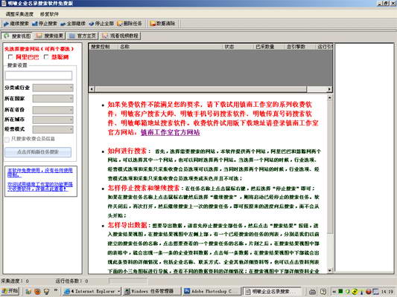This screenshot has height=297, width=397.
Task: Toggle the 只搜索收费会员信息 checkbox
Action: point(7,139)
